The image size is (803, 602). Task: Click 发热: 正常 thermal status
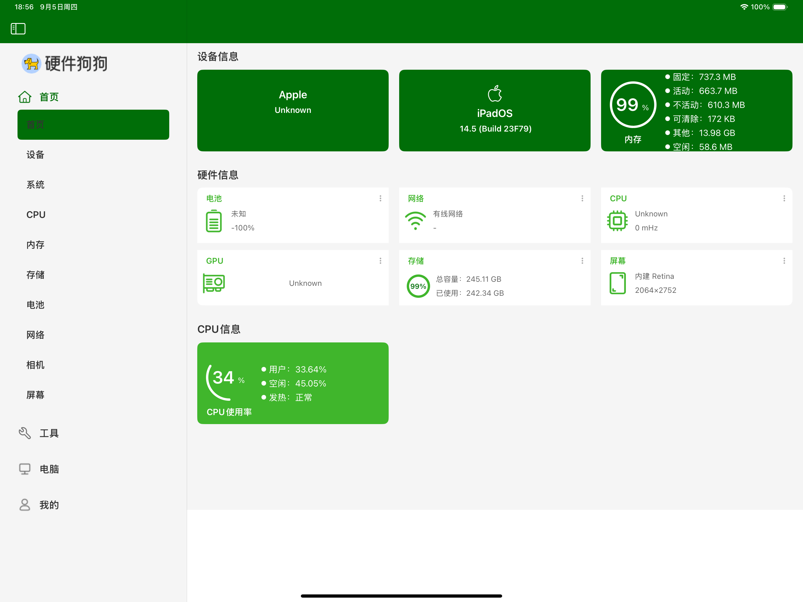[287, 397]
